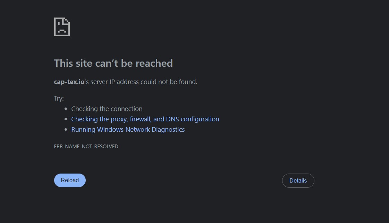Click the ERR_NAME_NOT_RESOLVED error code

point(86,146)
